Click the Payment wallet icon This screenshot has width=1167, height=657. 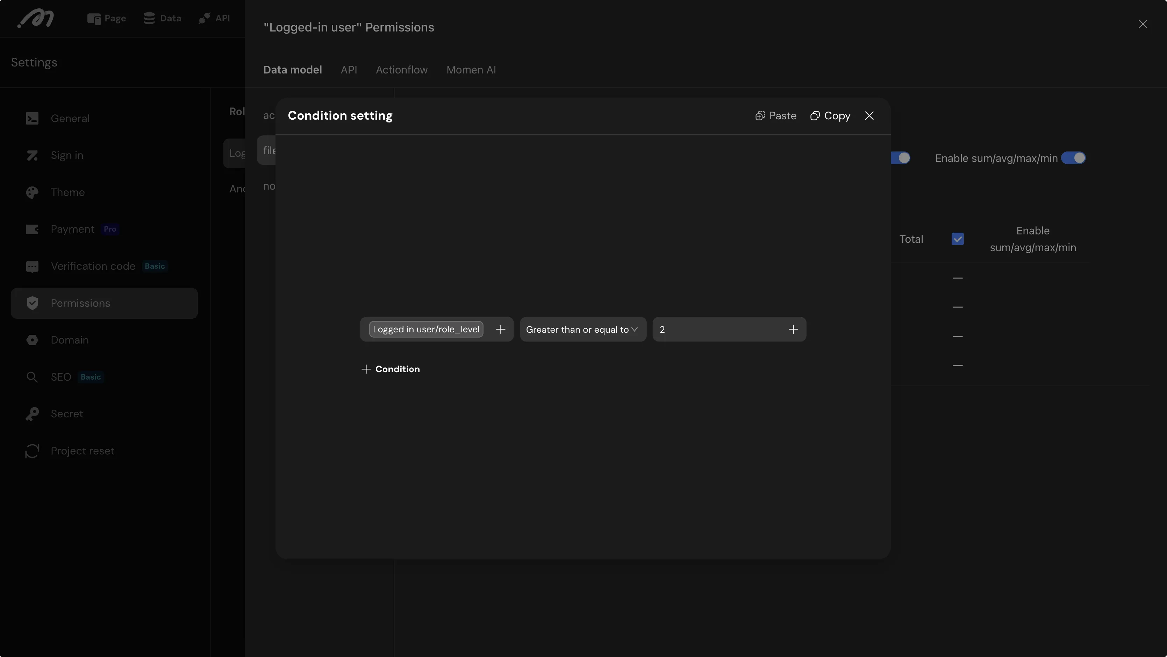pos(32,229)
